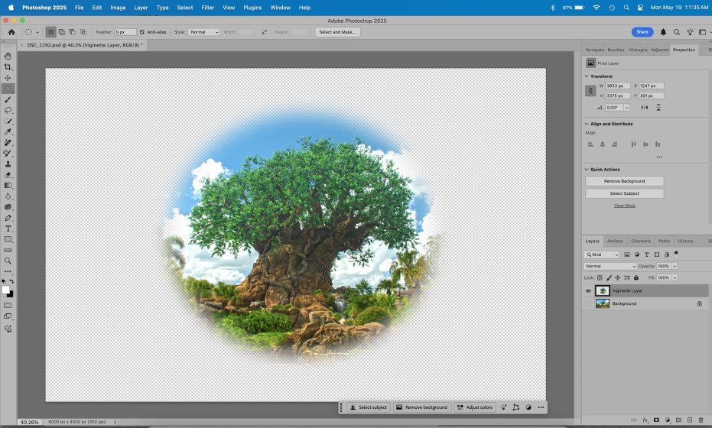Open the Fill dropdown arrow
Screen dimensions: 712x428
click(x=675, y=277)
